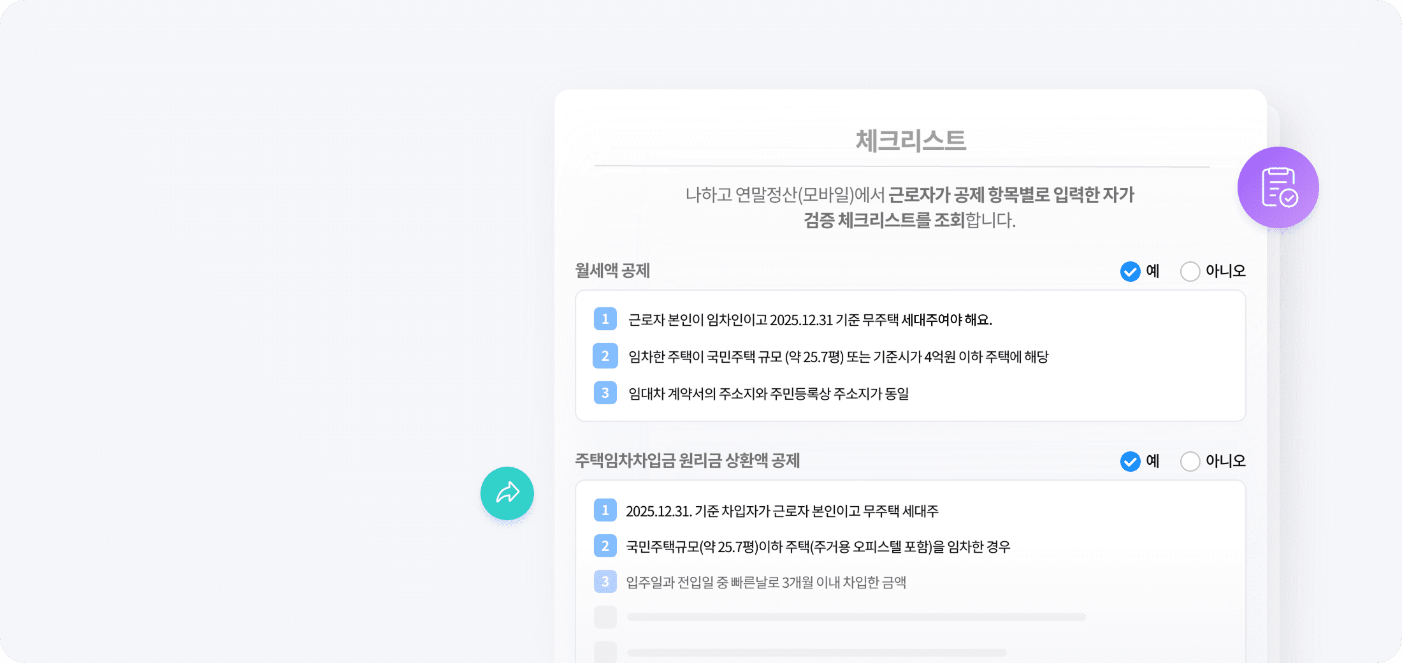Viewport: 1402px width, 663px height.
Task: Click number 1 badge in 주택임차차입금 list
Action: (x=605, y=510)
